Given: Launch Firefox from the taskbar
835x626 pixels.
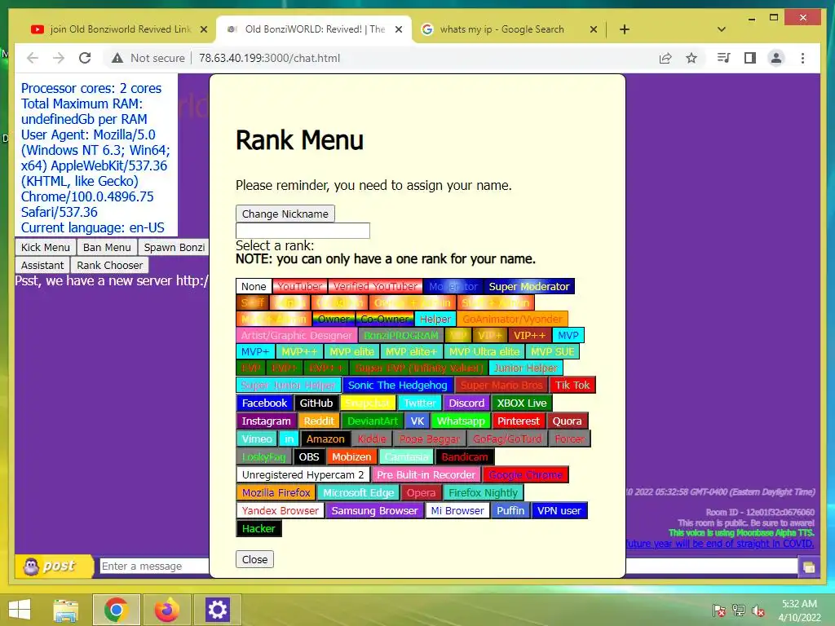Looking at the screenshot, I should (166, 610).
